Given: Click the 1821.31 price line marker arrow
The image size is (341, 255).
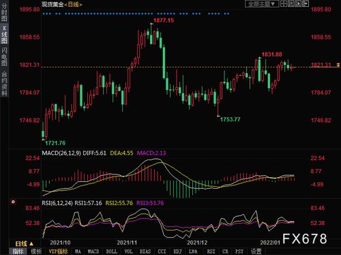Looking at the screenshot, I should (x=338, y=65).
